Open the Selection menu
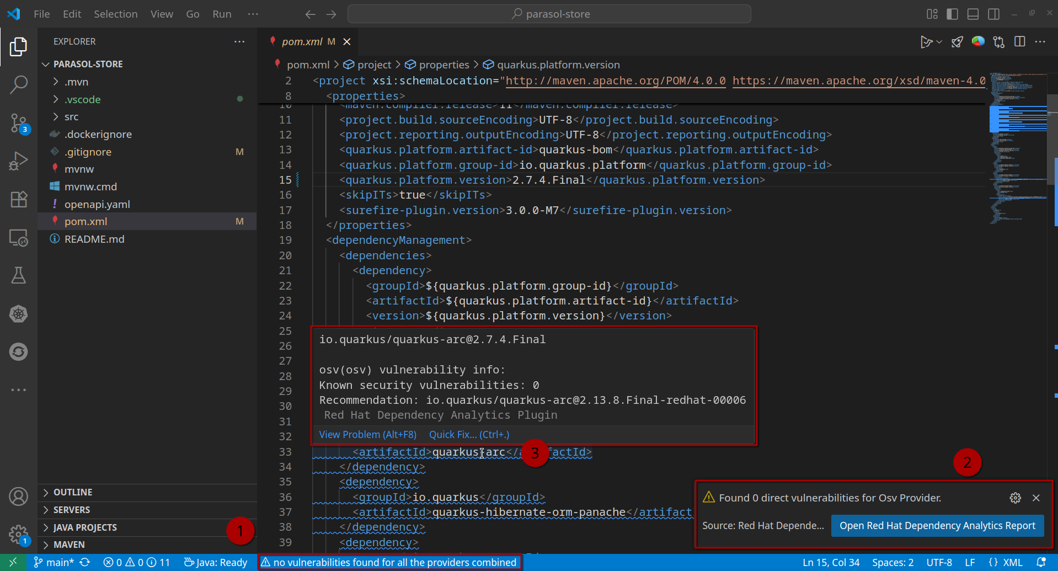Image resolution: width=1058 pixels, height=571 pixels. tap(115, 14)
